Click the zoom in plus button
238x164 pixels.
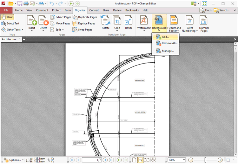pyautogui.click(x=220, y=160)
